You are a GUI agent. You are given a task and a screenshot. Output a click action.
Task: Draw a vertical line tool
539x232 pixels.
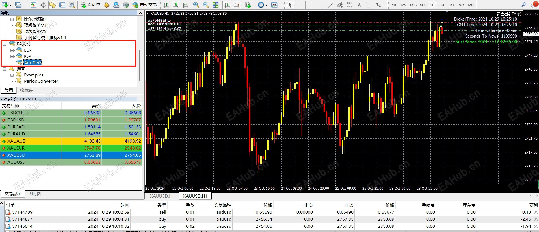coord(311,5)
